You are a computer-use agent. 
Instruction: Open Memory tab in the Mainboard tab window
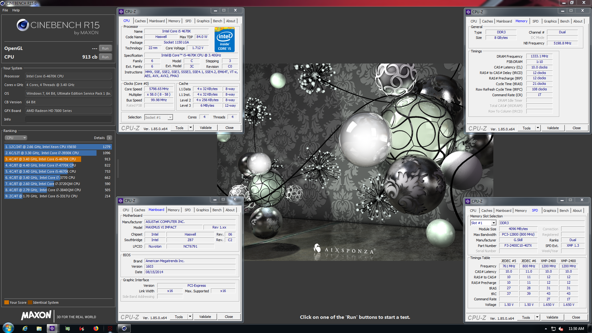(x=174, y=210)
